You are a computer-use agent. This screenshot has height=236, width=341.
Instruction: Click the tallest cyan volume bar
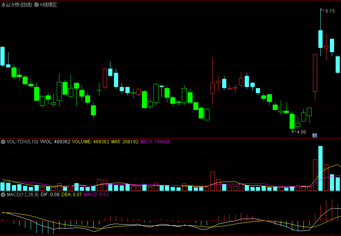321,169
